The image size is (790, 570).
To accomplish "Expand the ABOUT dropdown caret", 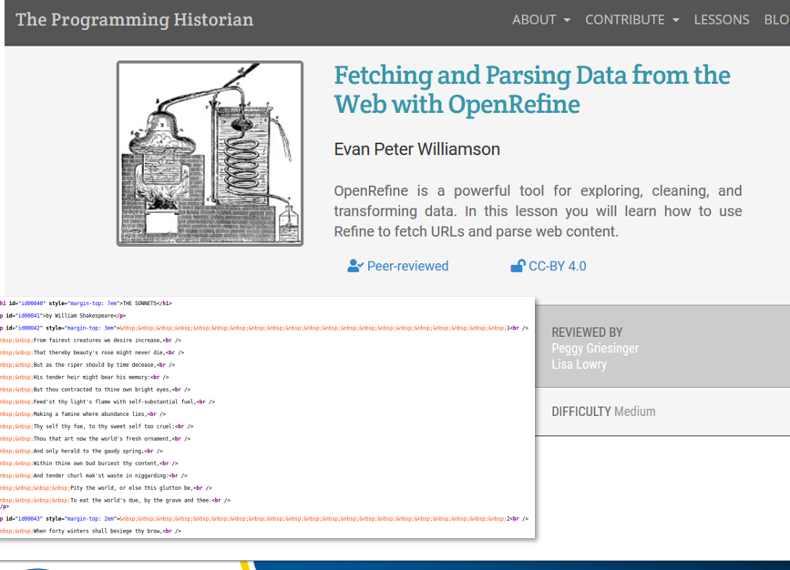I will pyautogui.click(x=567, y=20).
